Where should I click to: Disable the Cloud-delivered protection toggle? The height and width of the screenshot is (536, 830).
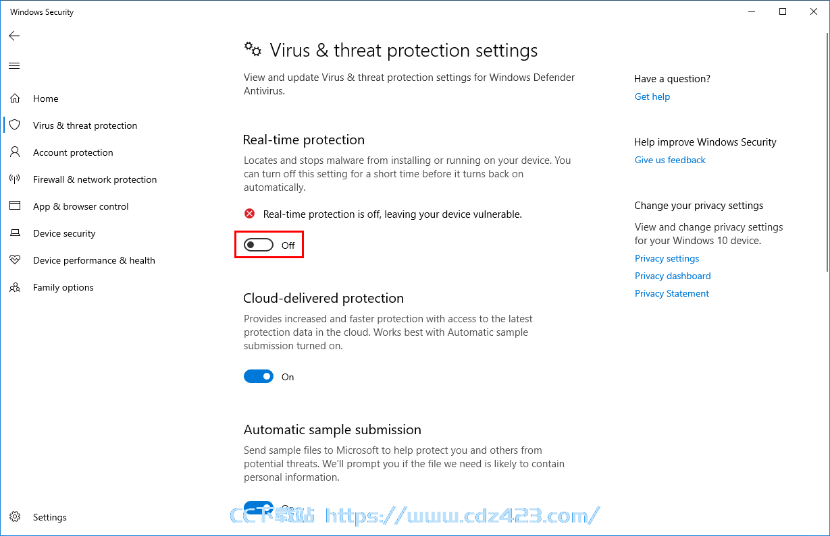(259, 377)
